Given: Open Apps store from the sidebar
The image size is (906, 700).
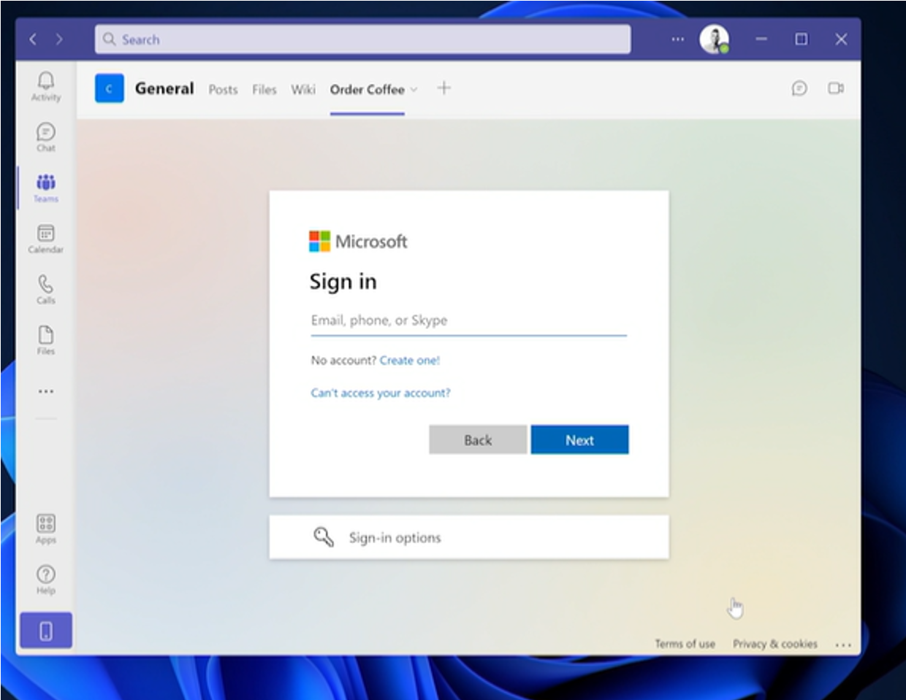Looking at the screenshot, I should [x=45, y=529].
